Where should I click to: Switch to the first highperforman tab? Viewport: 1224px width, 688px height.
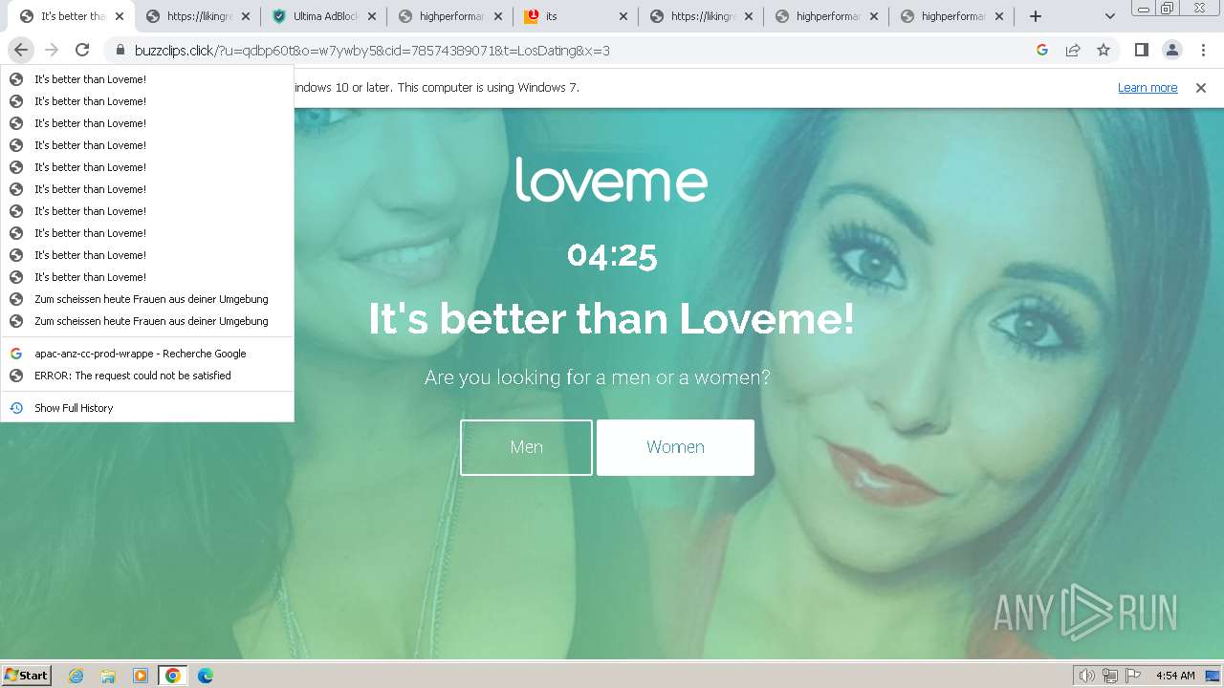(x=449, y=16)
